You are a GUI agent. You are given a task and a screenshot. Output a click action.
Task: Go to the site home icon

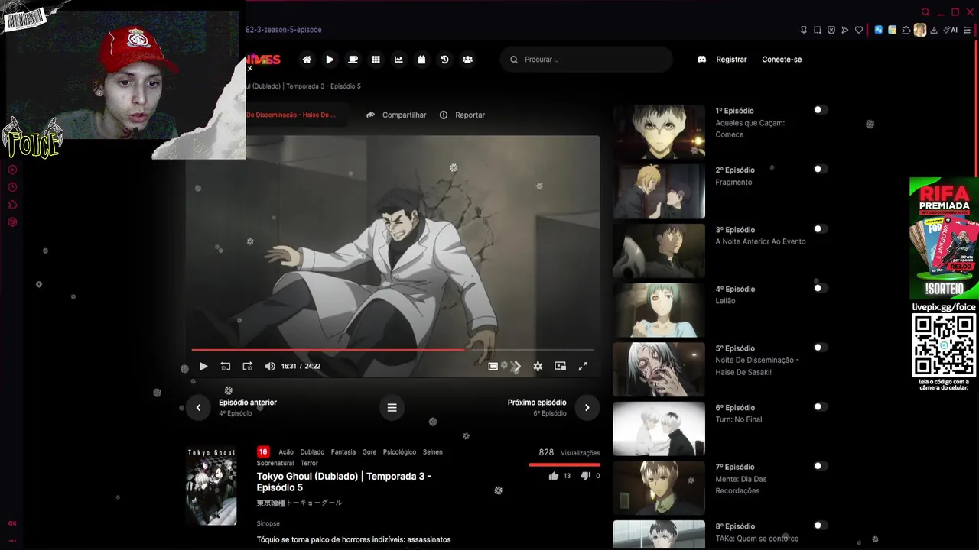click(x=307, y=60)
